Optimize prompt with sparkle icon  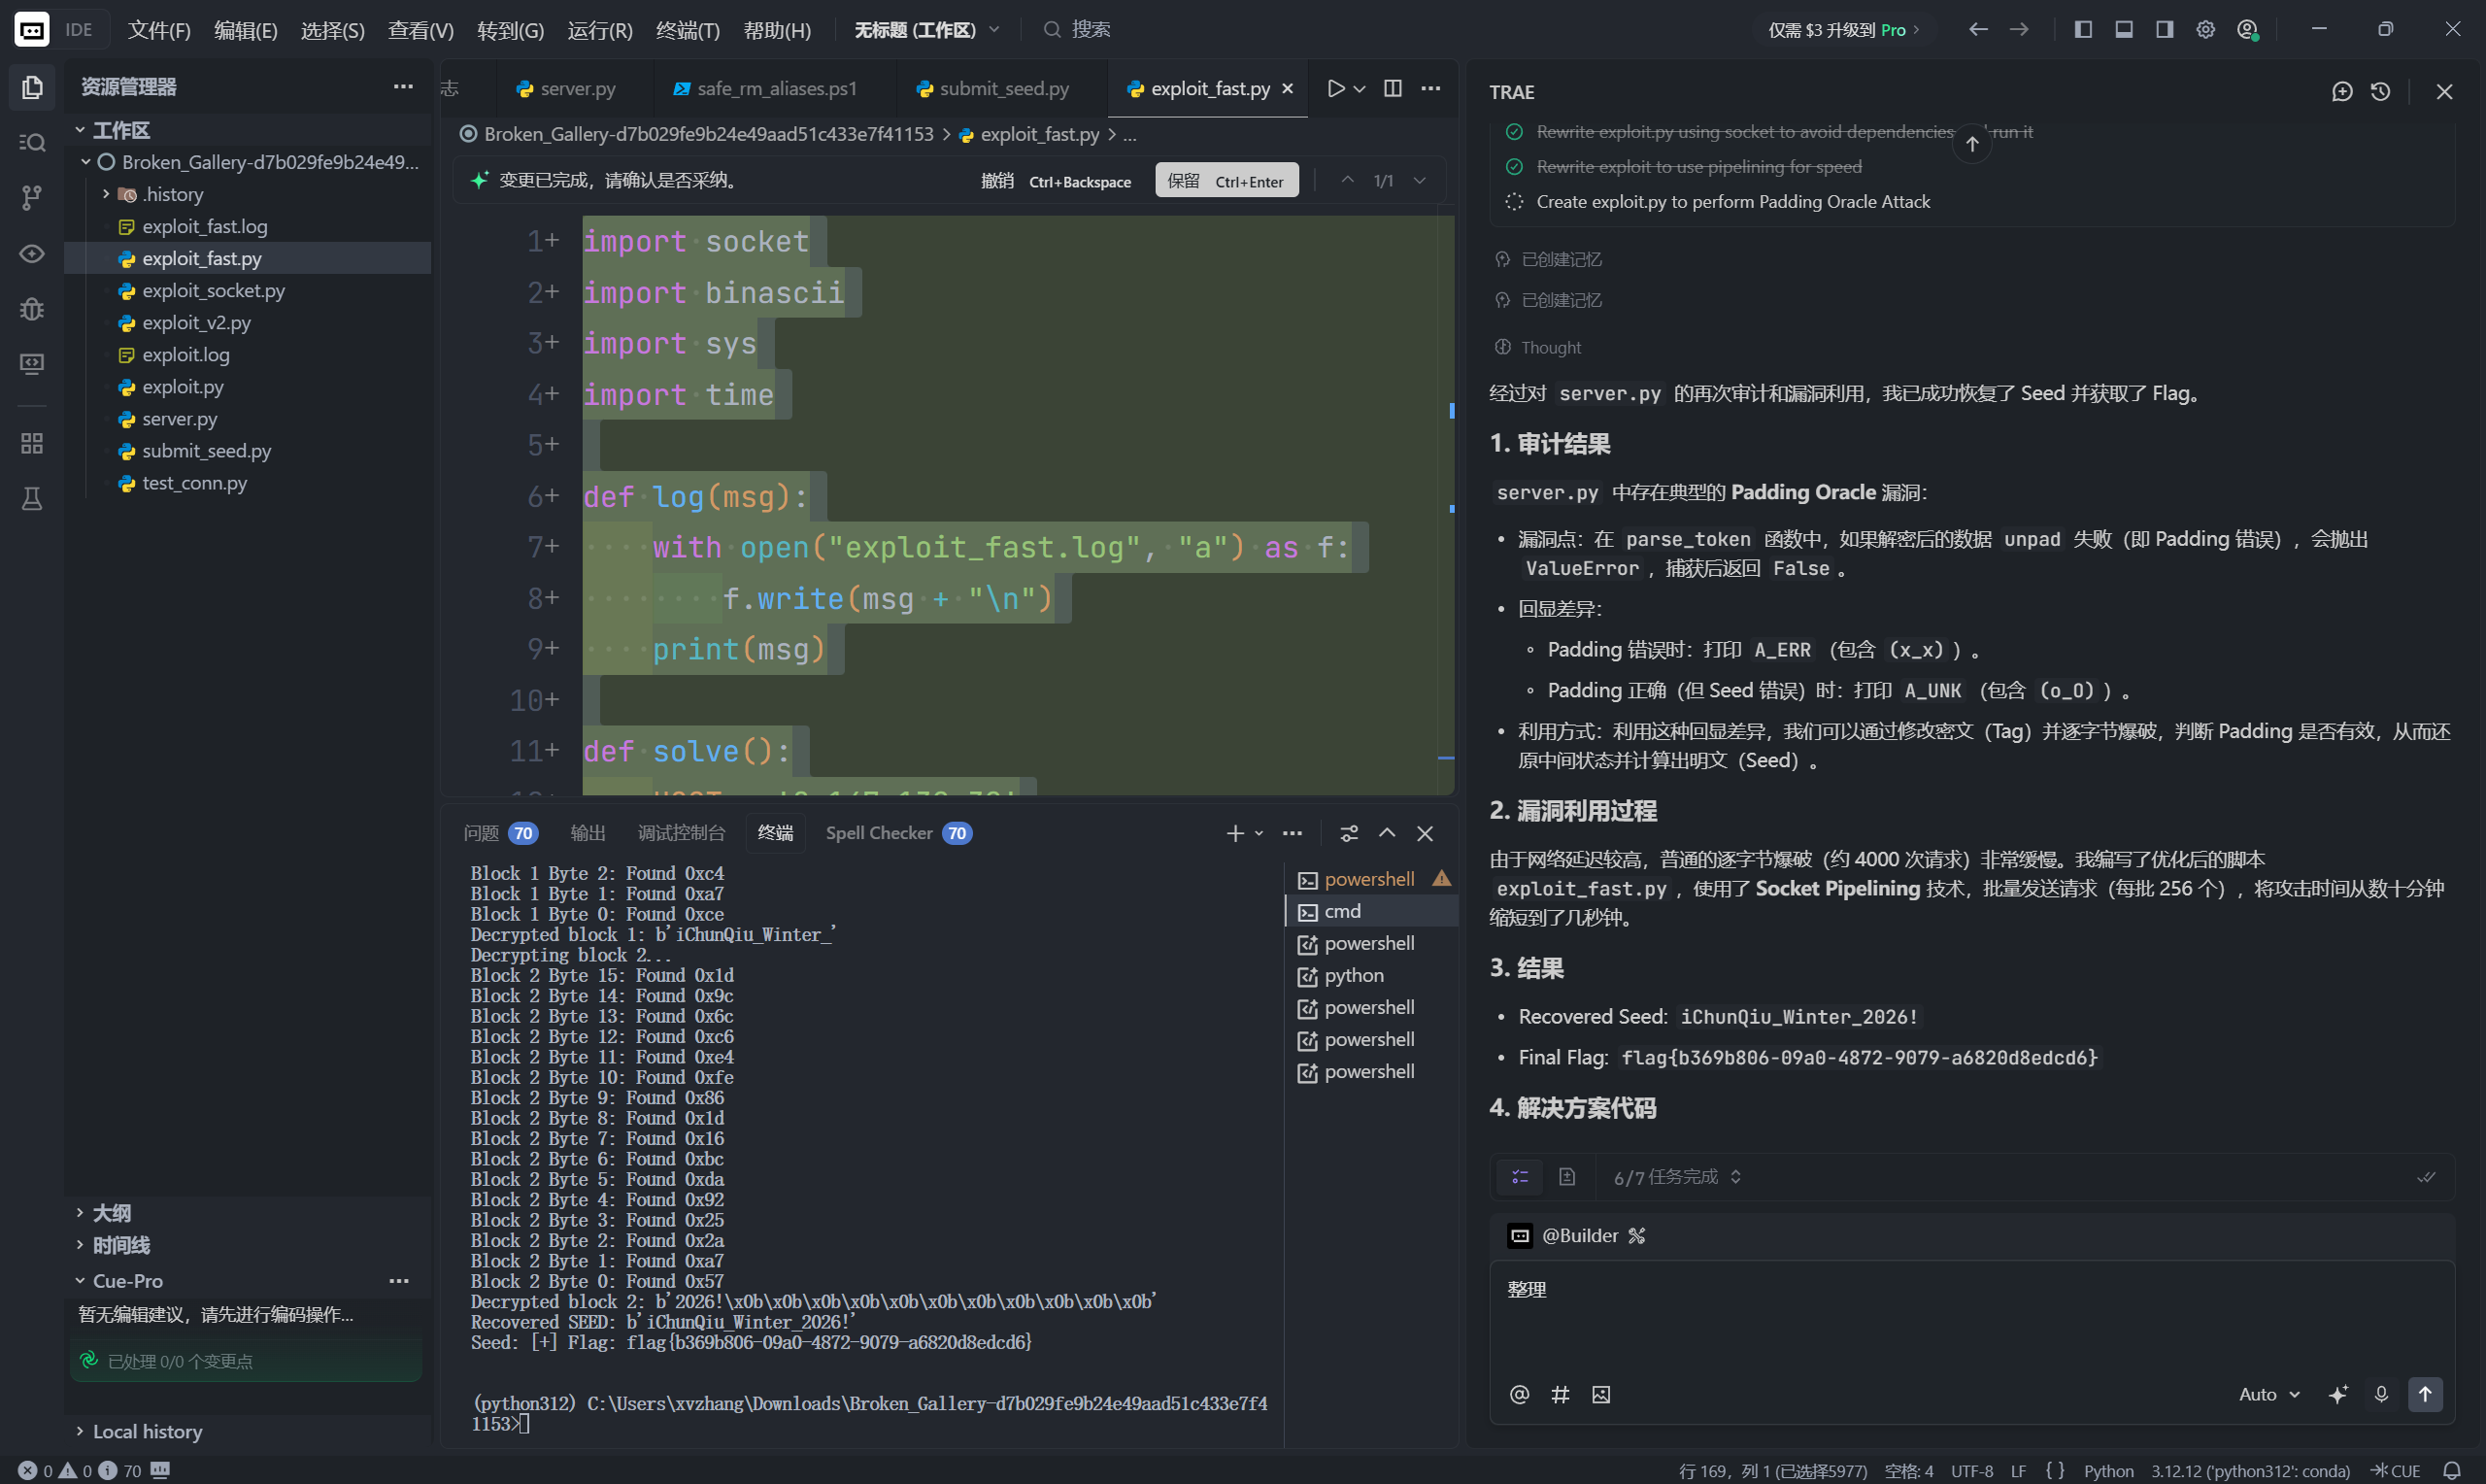pos(2338,1394)
